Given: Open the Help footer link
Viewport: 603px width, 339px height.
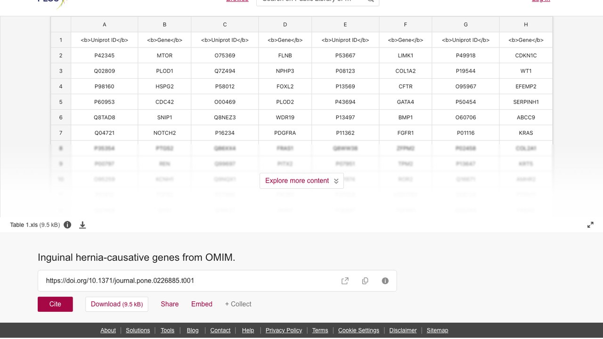Looking at the screenshot, I should pyautogui.click(x=248, y=331).
